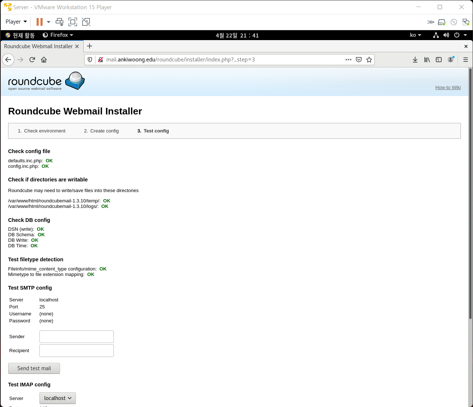This screenshot has height=407, width=473.
Task: Open the How-to Wiki link
Action: coord(448,88)
